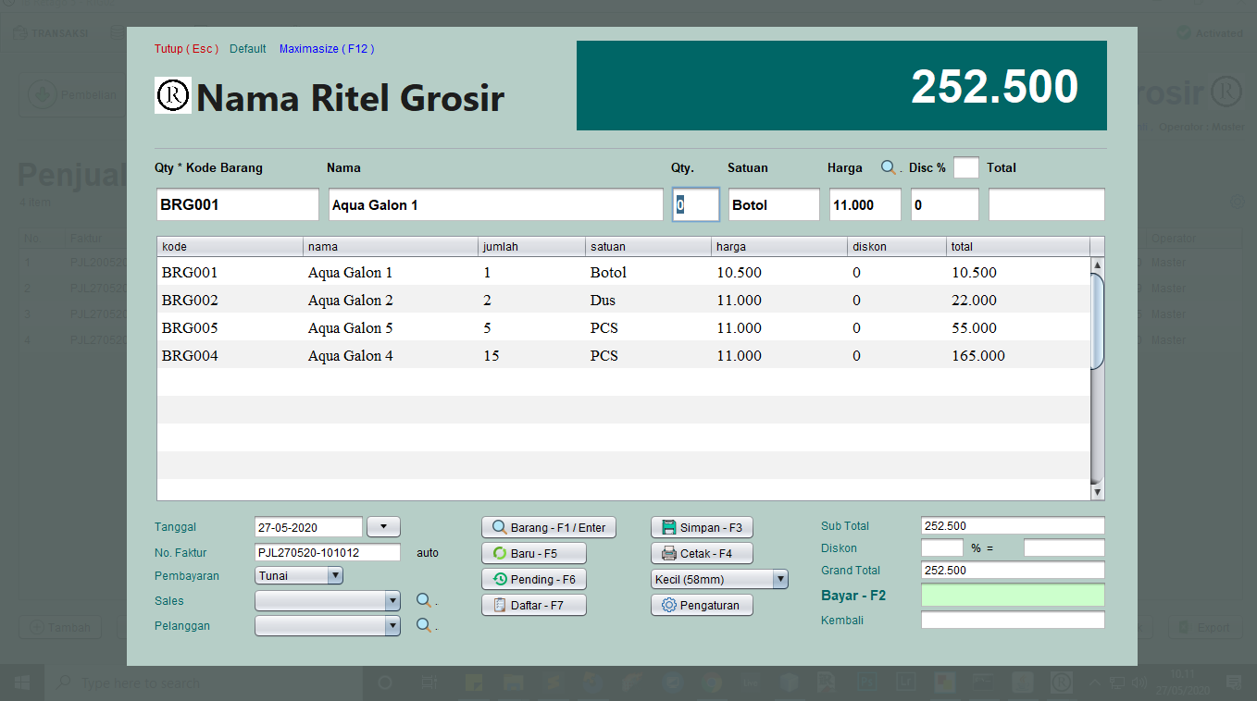The image size is (1257, 701).
Task: Click the No. Faktur field
Action: pos(328,552)
